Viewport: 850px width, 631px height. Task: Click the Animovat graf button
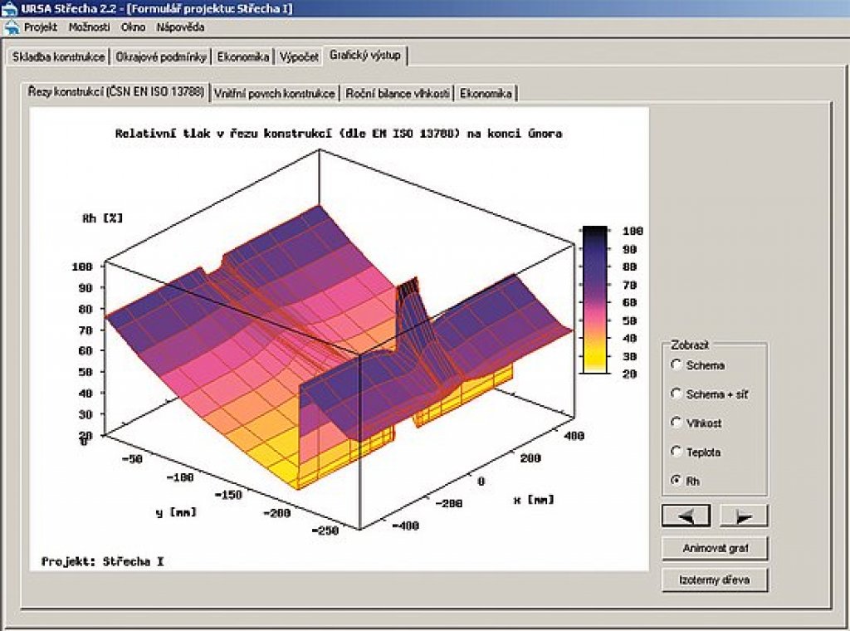(x=715, y=549)
